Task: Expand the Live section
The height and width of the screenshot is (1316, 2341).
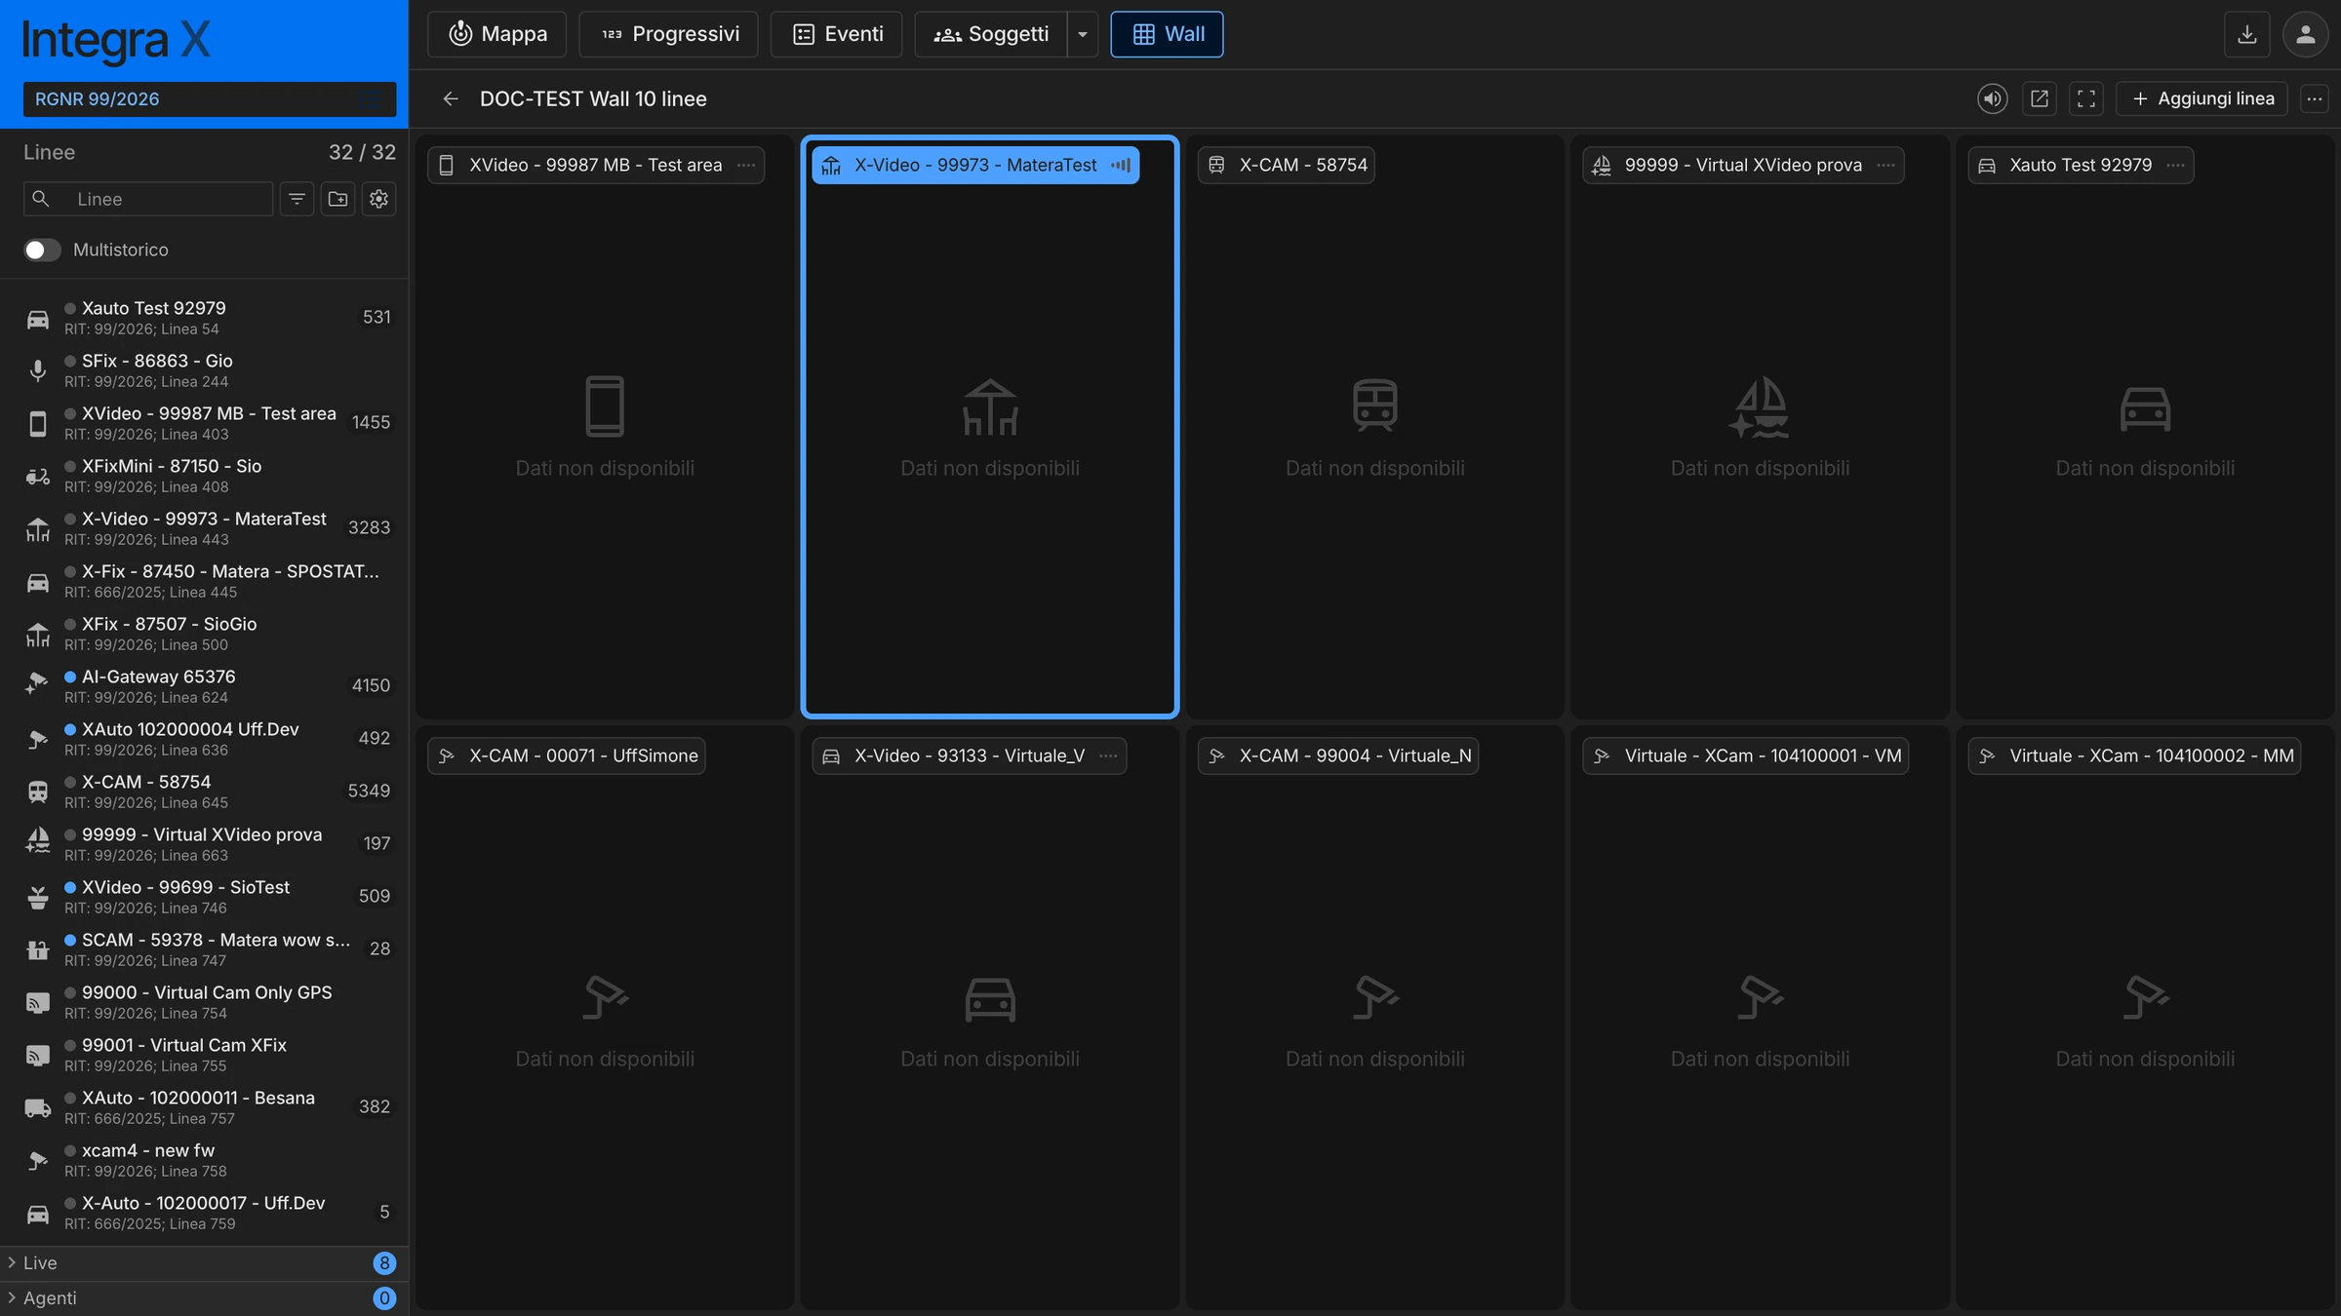Action: (204, 1262)
